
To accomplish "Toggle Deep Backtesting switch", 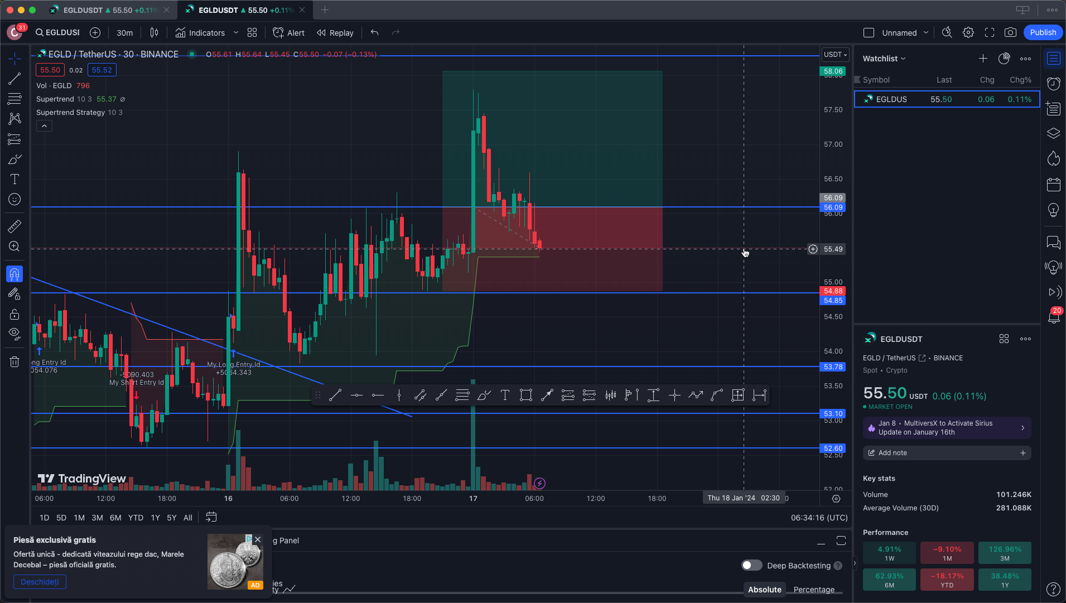I will point(751,565).
